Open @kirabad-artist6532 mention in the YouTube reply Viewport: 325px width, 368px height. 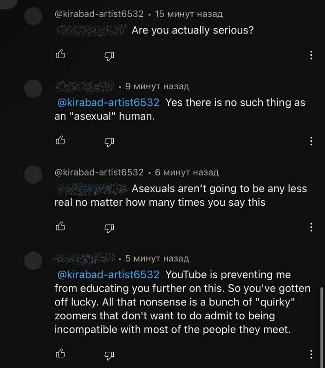click(108, 274)
